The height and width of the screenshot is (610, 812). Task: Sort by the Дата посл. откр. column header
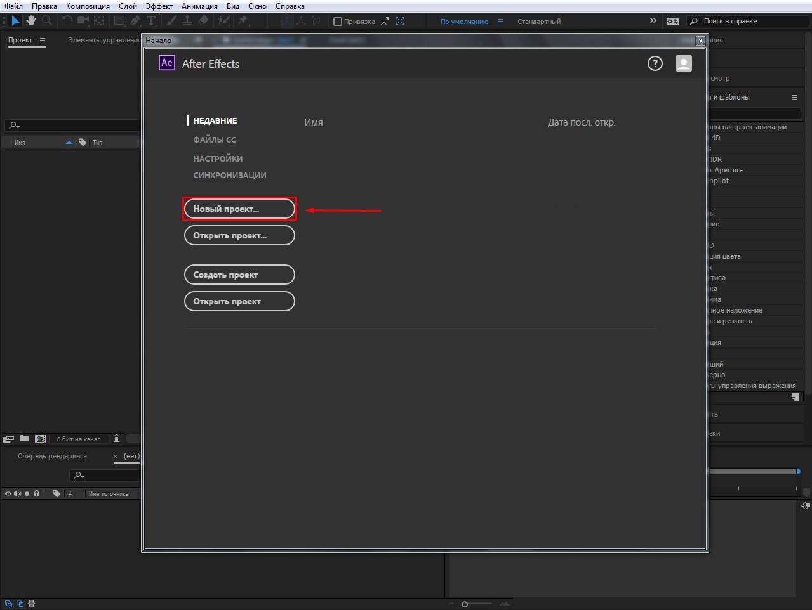point(582,122)
